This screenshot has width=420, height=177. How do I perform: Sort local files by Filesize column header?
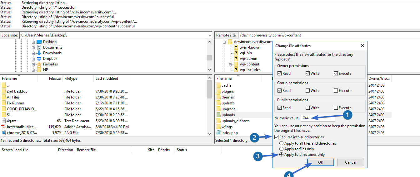pyautogui.click(x=50, y=79)
